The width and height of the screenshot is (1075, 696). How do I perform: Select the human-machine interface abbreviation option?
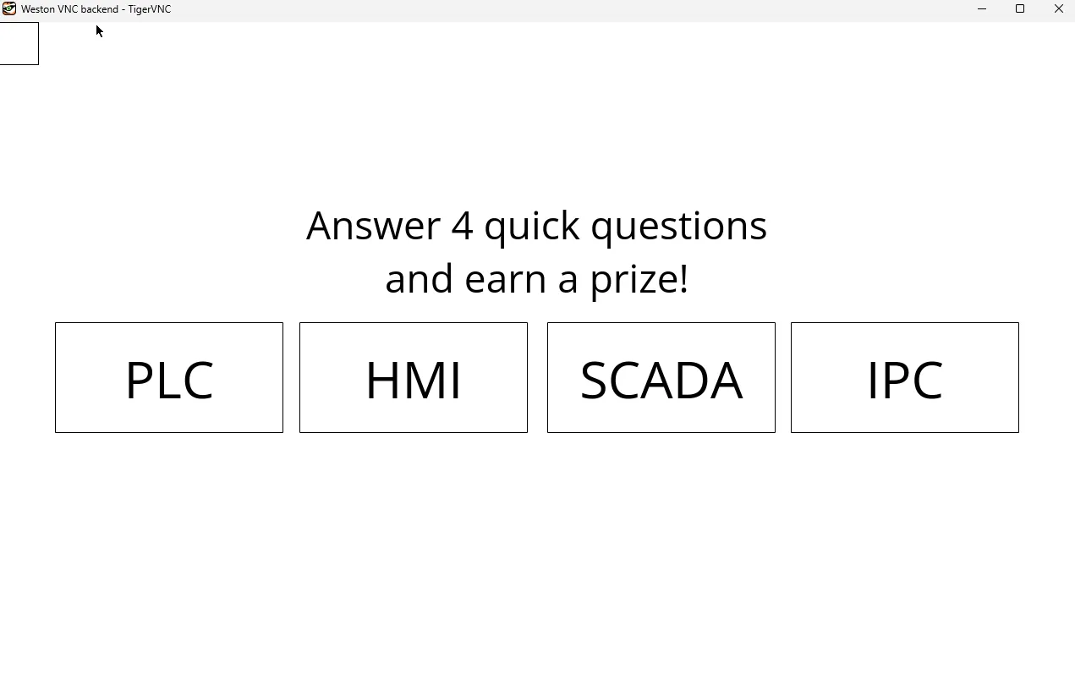(414, 377)
